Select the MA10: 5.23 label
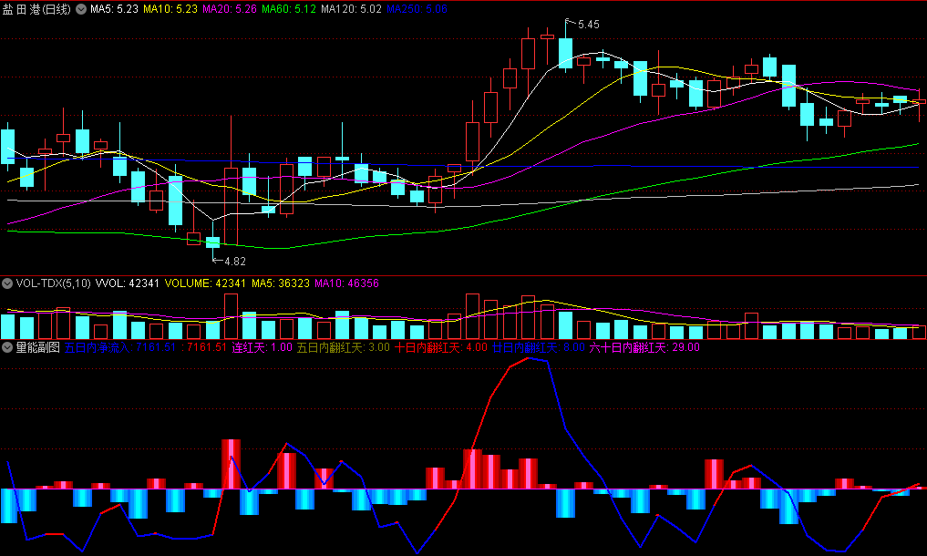This screenshot has width=927, height=556. tap(170, 9)
